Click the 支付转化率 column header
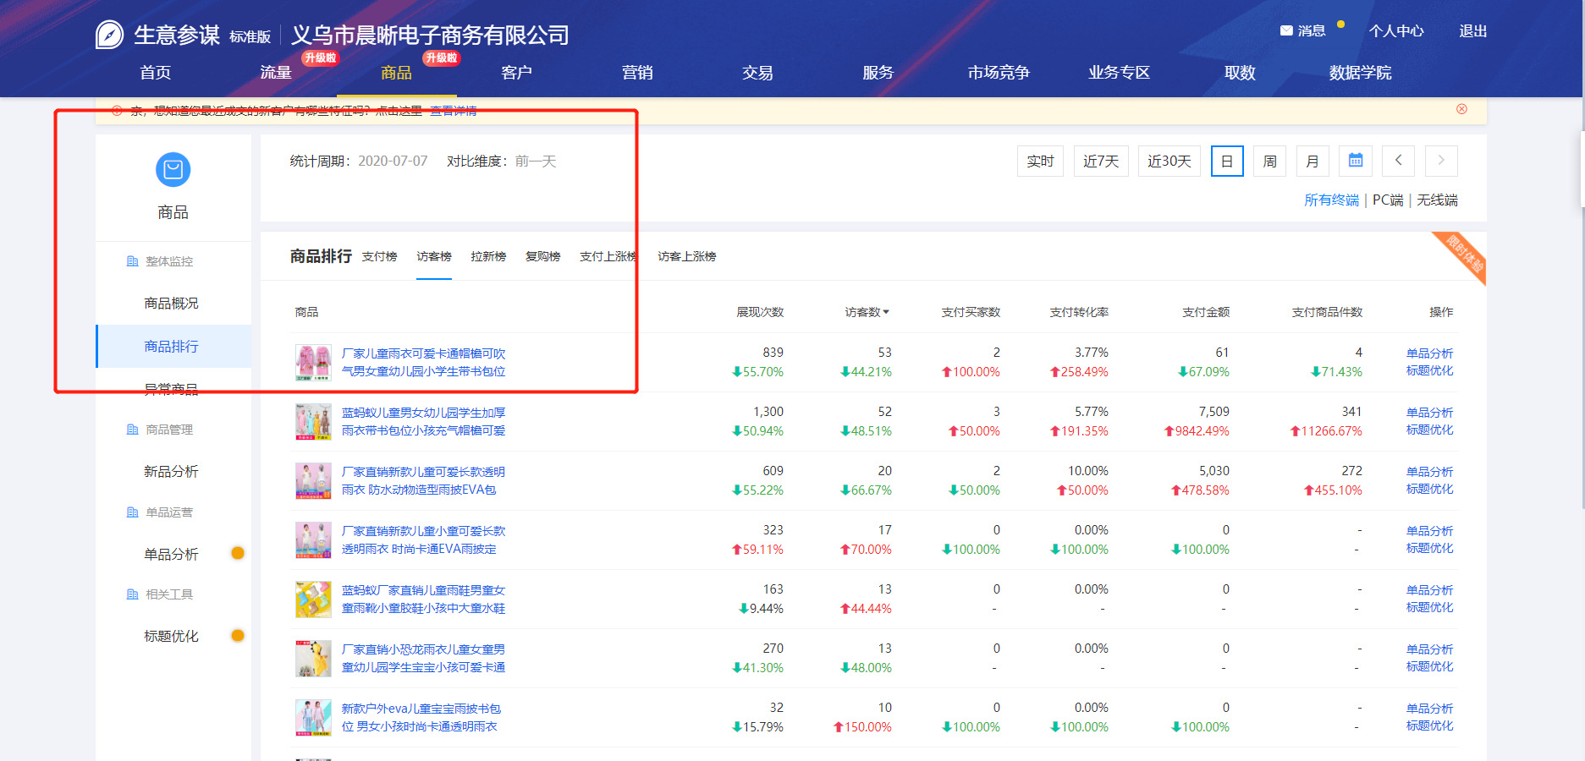The height and width of the screenshot is (761, 1585). pyautogui.click(x=1079, y=312)
